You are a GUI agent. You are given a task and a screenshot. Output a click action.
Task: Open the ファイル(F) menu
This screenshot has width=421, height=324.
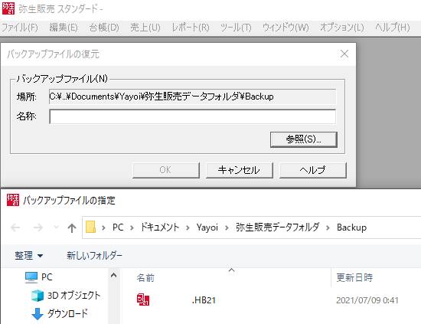coord(19,28)
